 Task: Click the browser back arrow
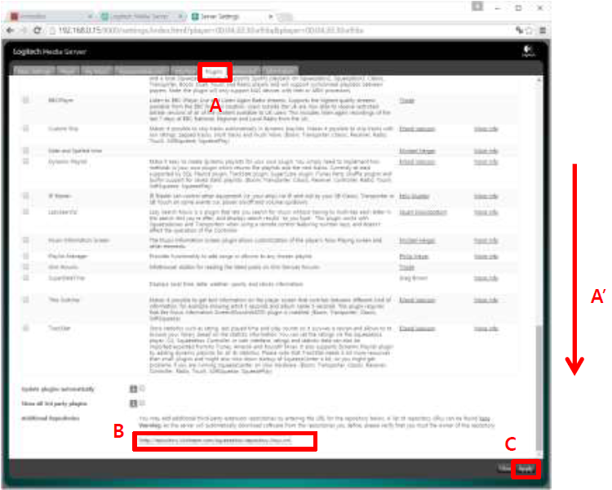pyautogui.click(x=10, y=30)
